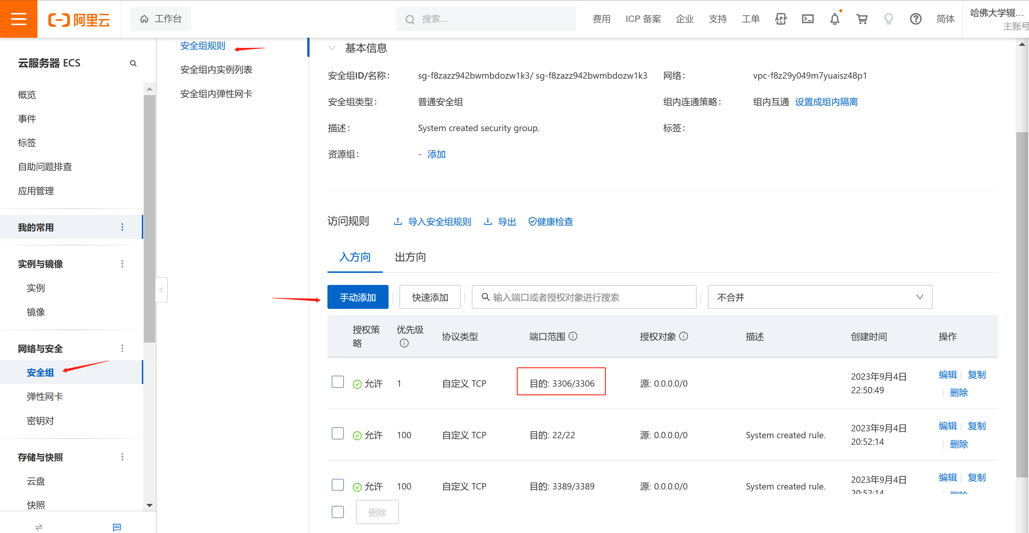The image size is (1029, 533).
Task: Click the Alibaba Cloud logo
Action: click(79, 19)
